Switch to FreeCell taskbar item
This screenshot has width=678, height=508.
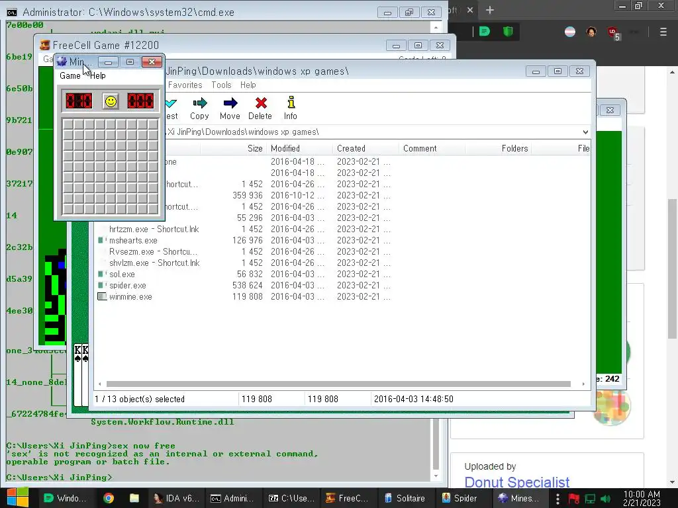point(347,499)
